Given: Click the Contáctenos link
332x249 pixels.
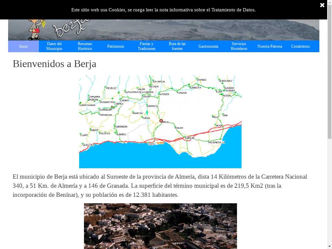Looking at the screenshot, I should [300, 46].
